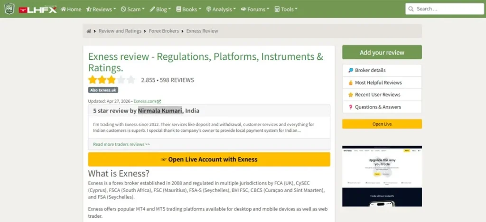Focus the Search input field
Screen dimensions: 486x222
[x=444, y=9]
